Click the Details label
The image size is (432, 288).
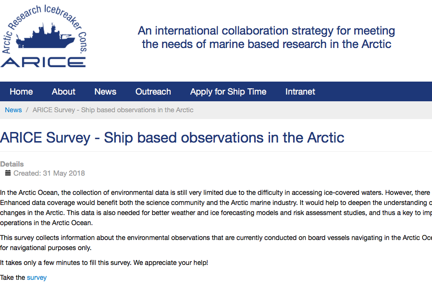click(x=12, y=164)
